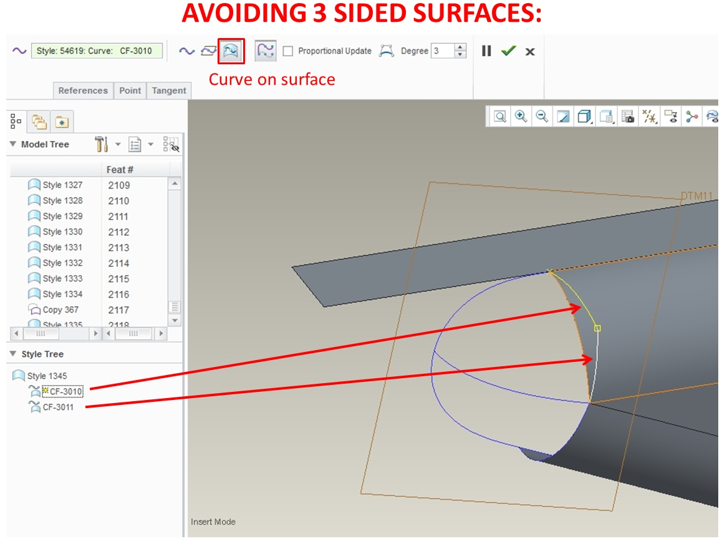The height and width of the screenshot is (541, 722).
Task: Pause the curve tool
Action: click(486, 51)
